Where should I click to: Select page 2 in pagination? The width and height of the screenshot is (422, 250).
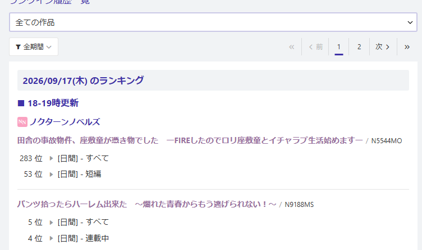coord(359,47)
